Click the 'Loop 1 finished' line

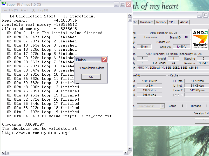coord(42,37)
